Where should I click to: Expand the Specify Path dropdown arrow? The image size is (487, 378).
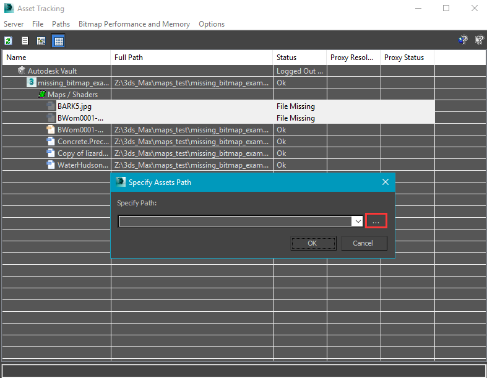[358, 221]
